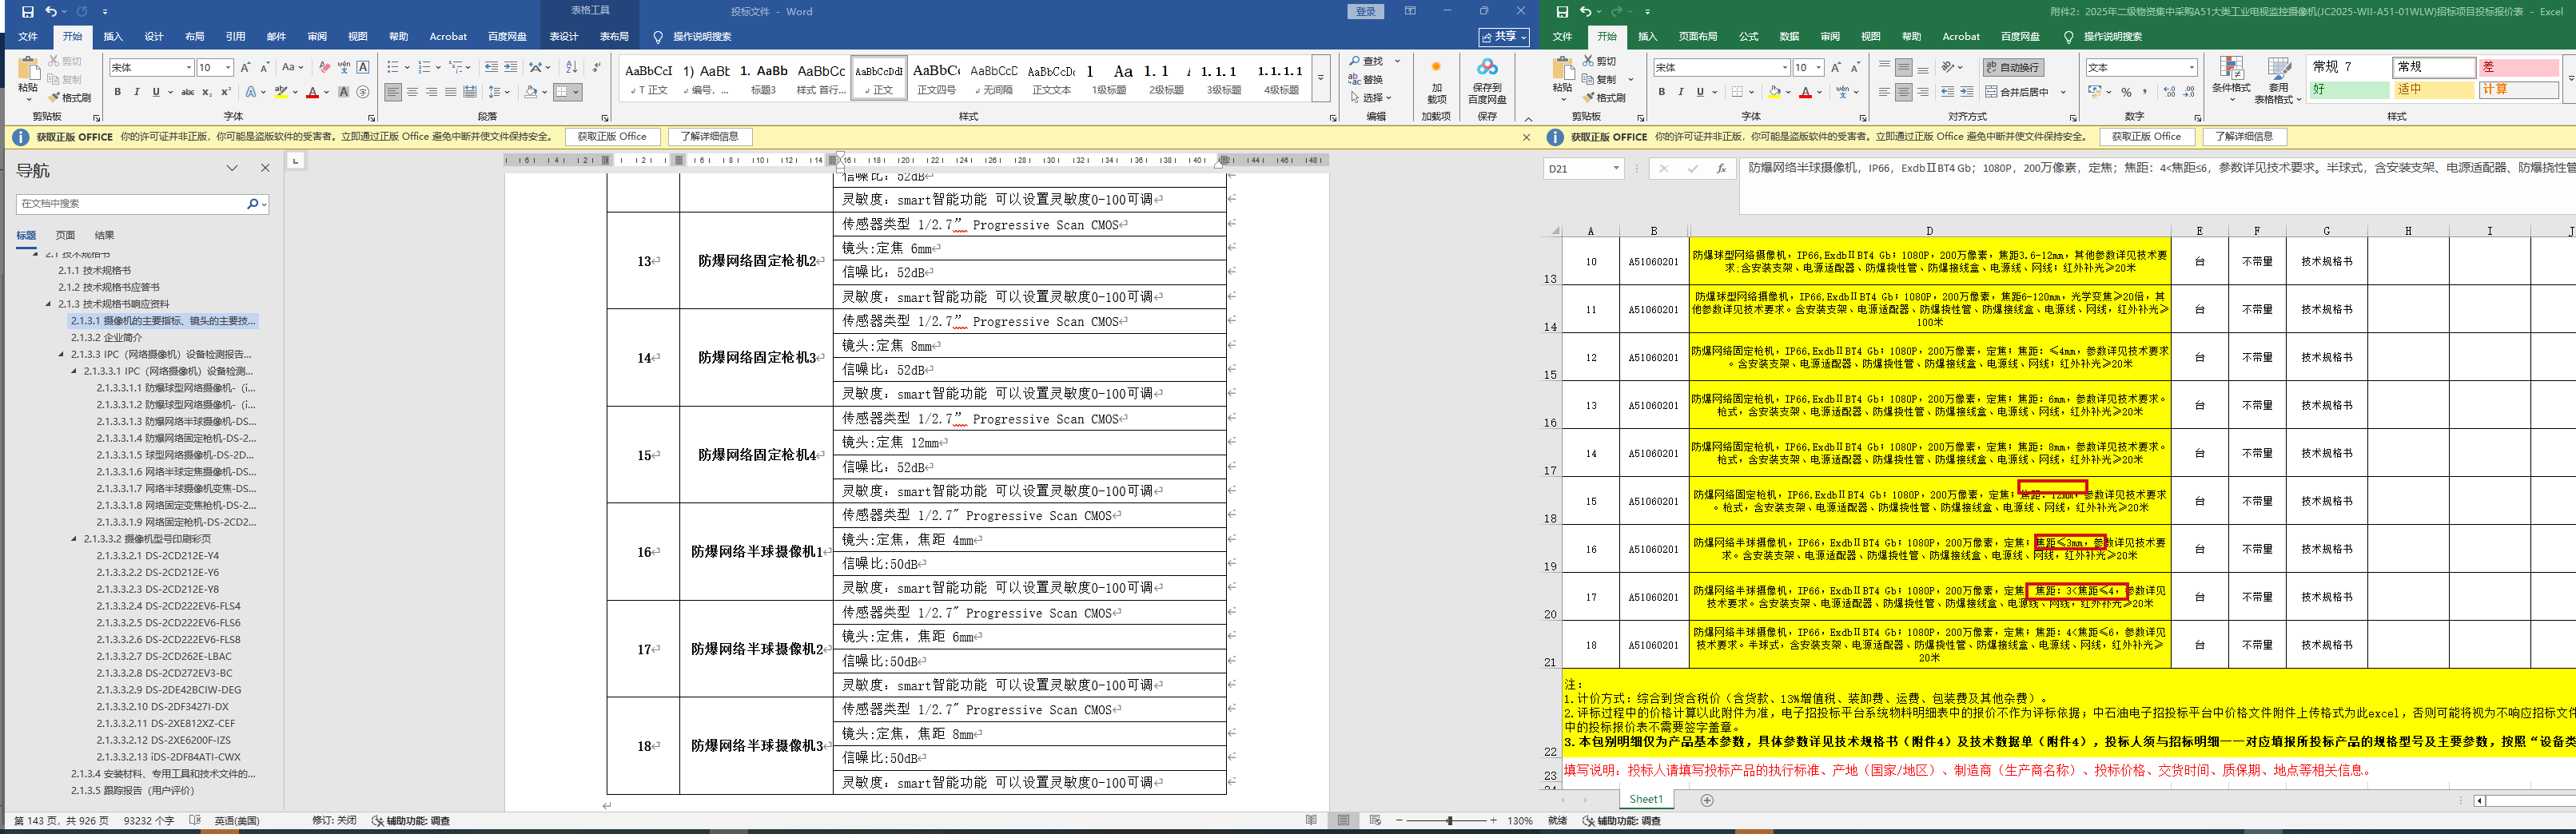Toggle strikethrough in Word
Viewport: 2576px width, 834px height.
(x=187, y=92)
